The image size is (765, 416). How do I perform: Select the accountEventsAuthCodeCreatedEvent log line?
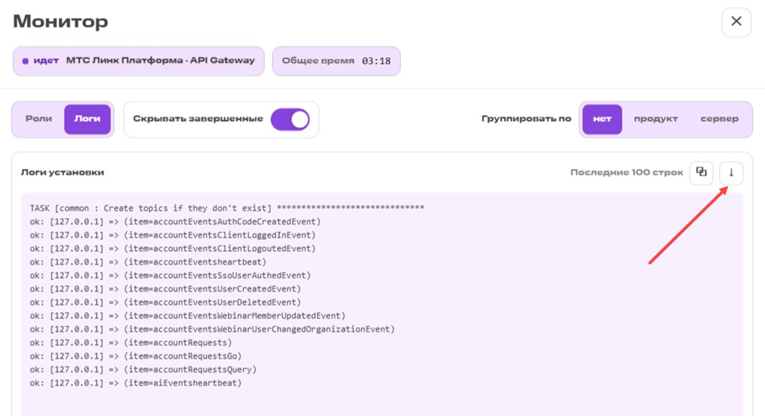click(x=175, y=222)
